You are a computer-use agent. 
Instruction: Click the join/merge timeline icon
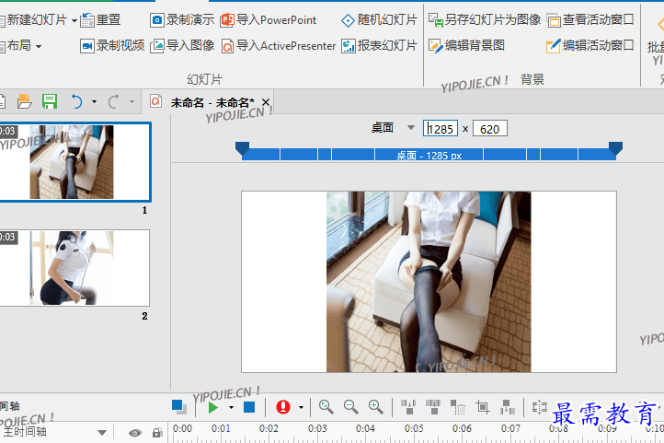point(433,407)
